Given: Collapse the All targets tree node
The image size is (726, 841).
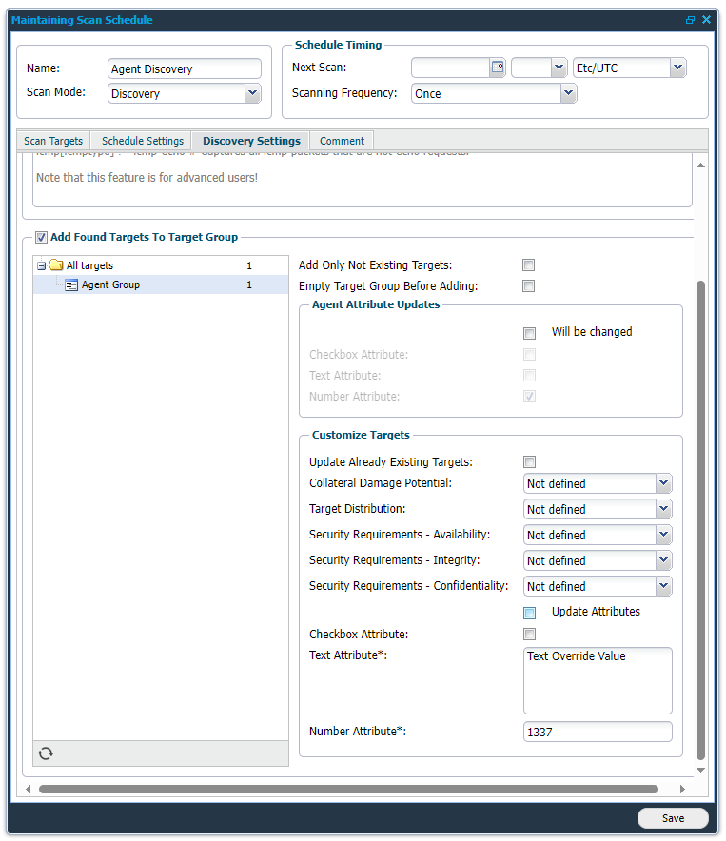Looking at the screenshot, I should pyautogui.click(x=42, y=266).
